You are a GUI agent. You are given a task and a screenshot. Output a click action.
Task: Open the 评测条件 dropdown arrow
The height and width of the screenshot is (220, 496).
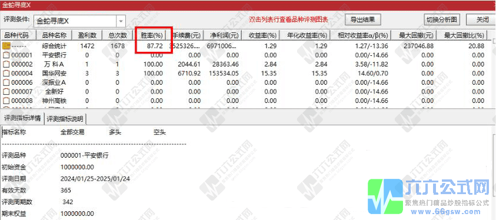coord(121,21)
